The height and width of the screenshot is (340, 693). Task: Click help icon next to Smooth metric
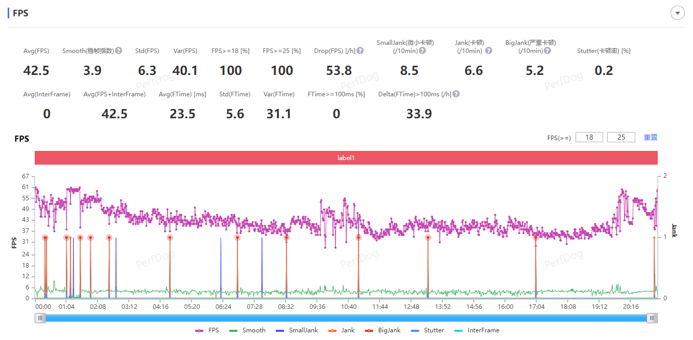pos(118,51)
